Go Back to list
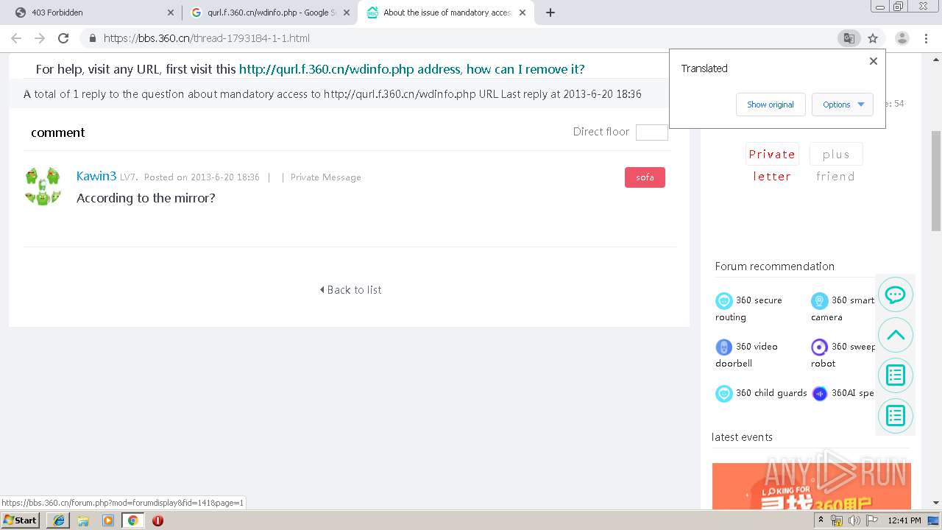The image size is (942, 530). pos(351,290)
